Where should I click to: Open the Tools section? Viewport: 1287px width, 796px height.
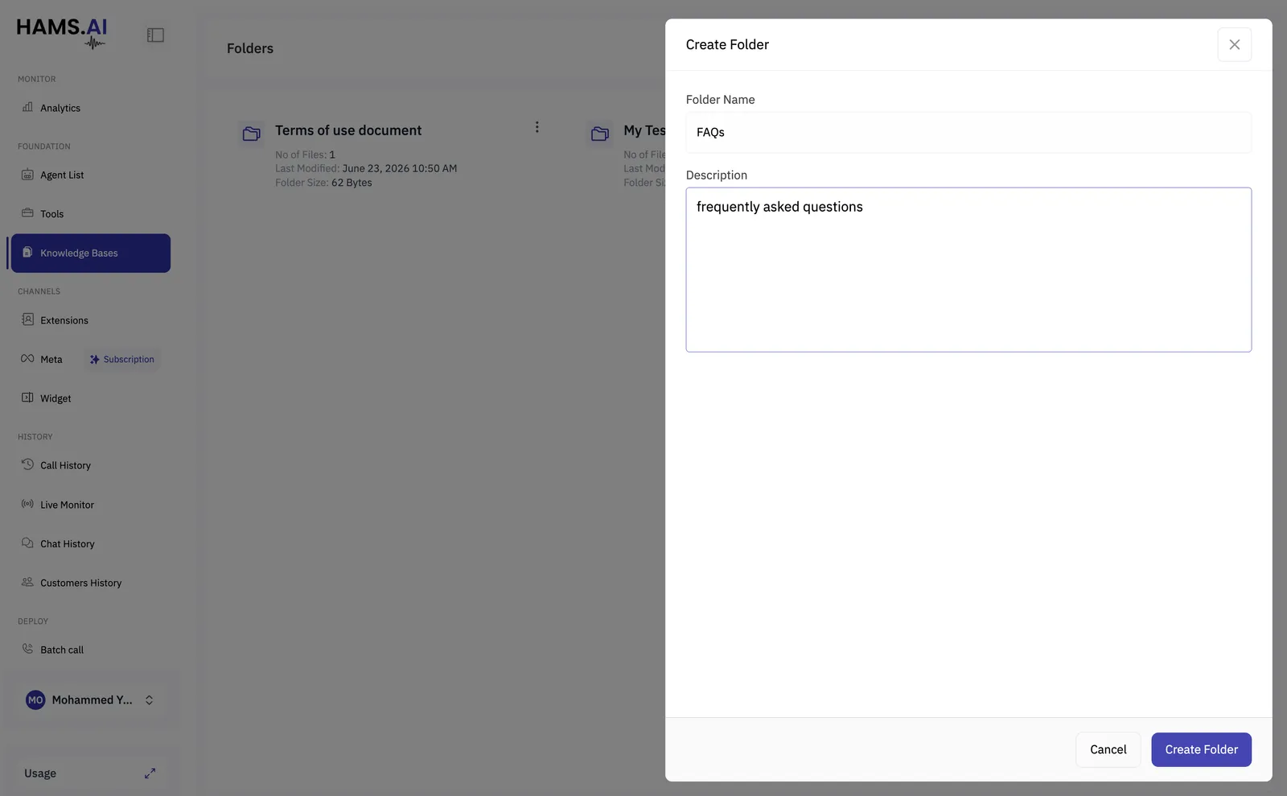click(51, 214)
